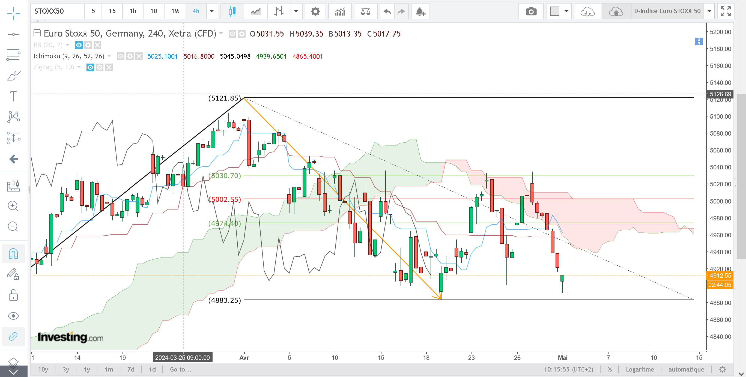
Task: Remove the BB indicator
Action: click(98, 45)
